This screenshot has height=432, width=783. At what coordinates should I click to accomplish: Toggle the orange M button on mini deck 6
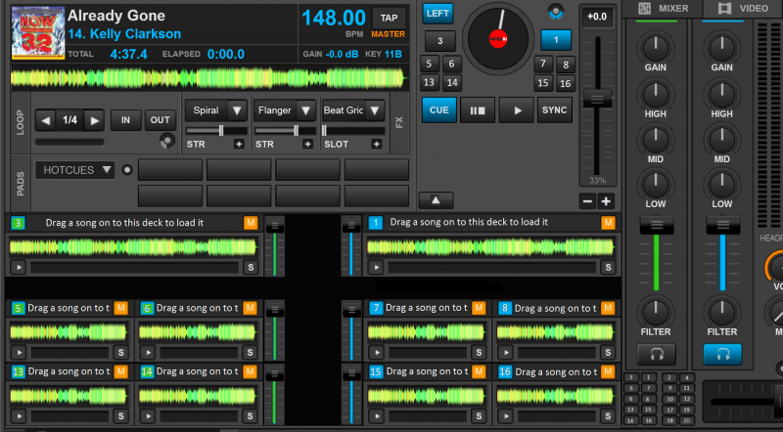[251, 308]
